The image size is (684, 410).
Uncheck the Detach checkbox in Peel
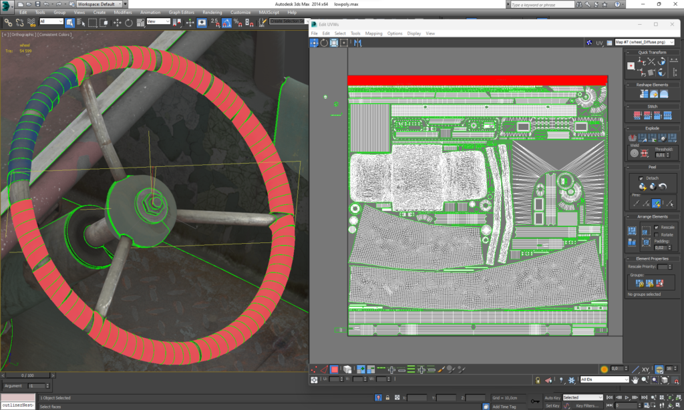pos(641,178)
